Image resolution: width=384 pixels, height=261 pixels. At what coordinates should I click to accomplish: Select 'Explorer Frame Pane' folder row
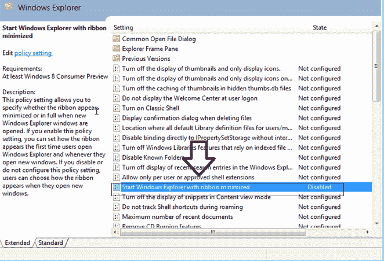pyautogui.click(x=150, y=49)
